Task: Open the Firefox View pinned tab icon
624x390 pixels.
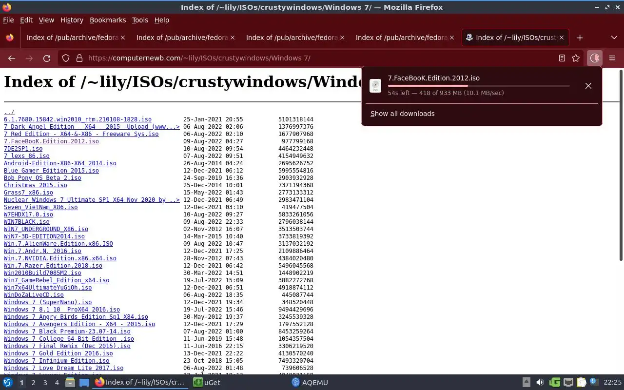Action: click(x=10, y=38)
